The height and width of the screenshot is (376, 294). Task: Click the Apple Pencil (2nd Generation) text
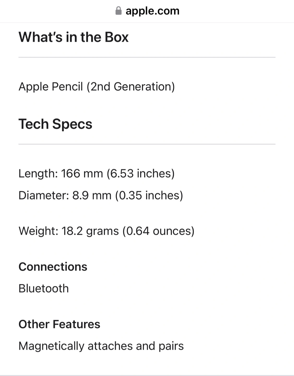point(97,87)
